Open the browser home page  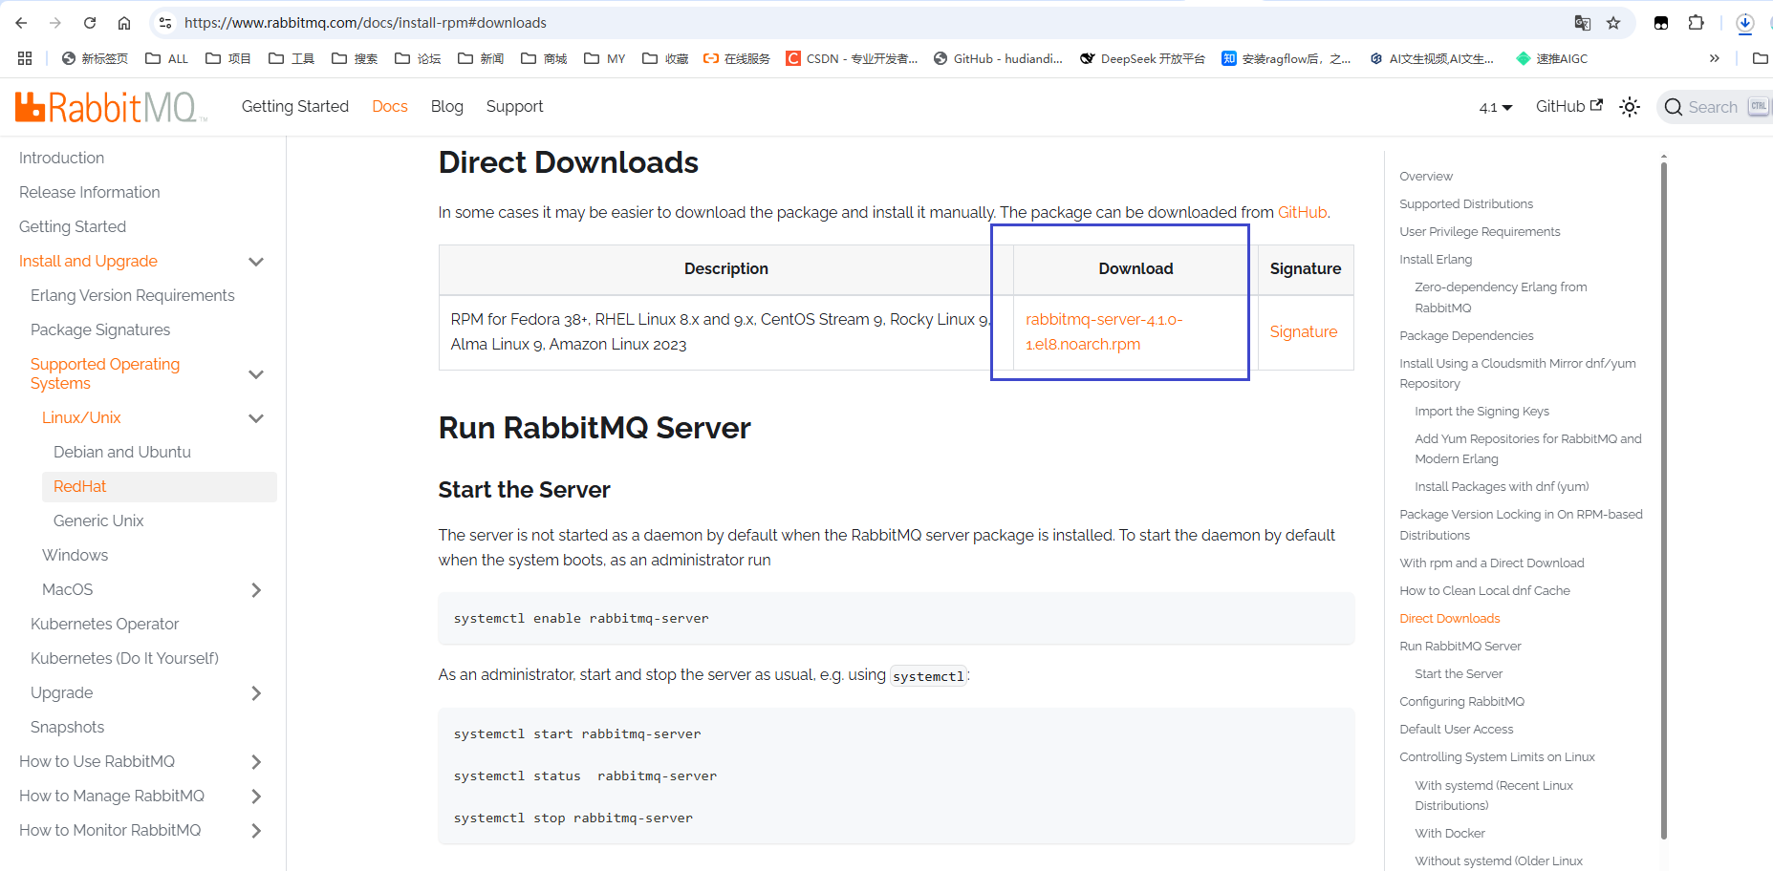click(124, 23)
